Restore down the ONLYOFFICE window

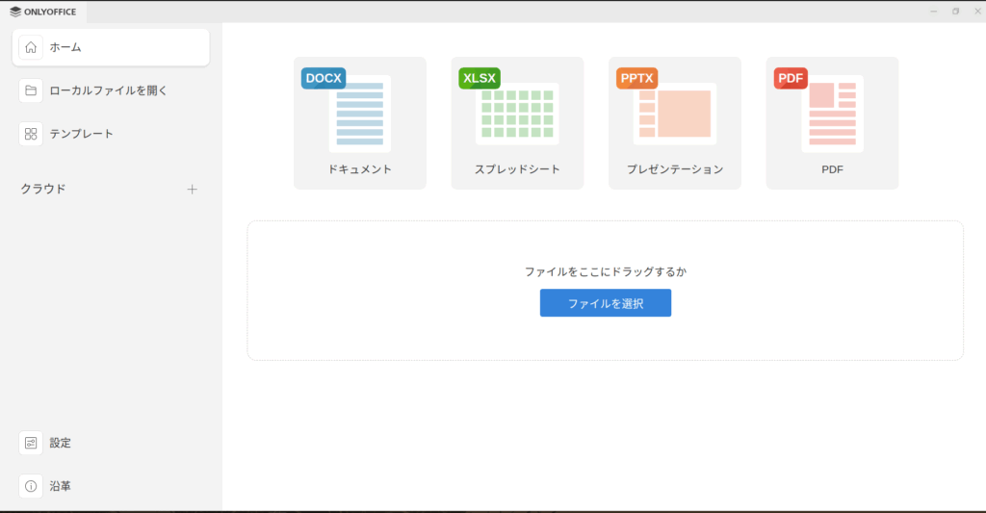pyautogui.click(x=956, y=12)
